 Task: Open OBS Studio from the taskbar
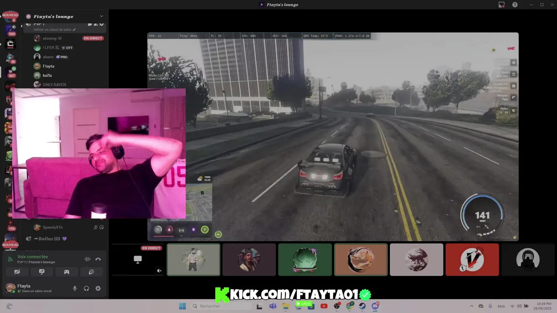337,306
